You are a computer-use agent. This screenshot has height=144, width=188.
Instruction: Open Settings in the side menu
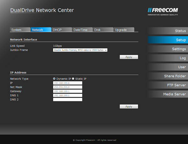[x=168, y=49]
